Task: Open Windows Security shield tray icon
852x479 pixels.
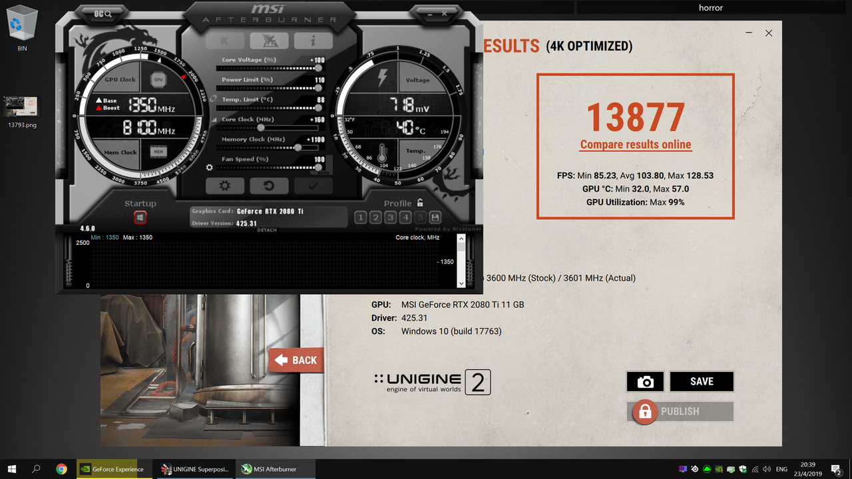Action: [x=743, y=469]
